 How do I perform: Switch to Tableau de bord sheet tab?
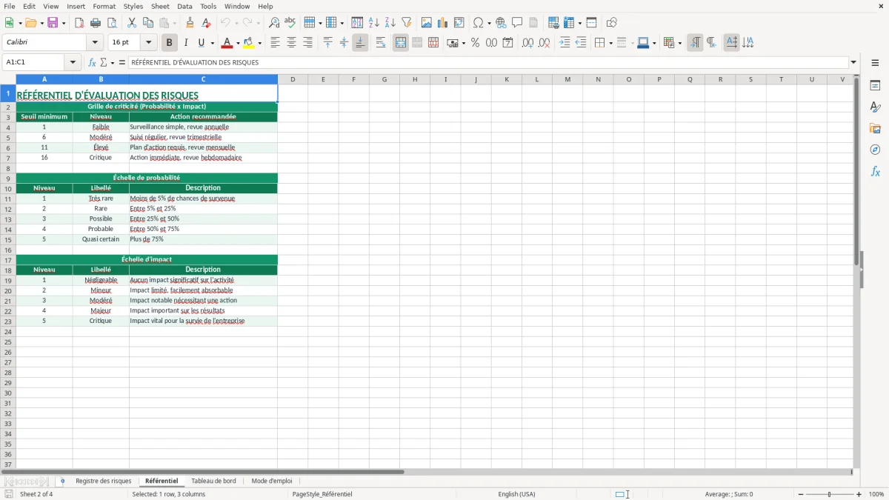point(213,481)
